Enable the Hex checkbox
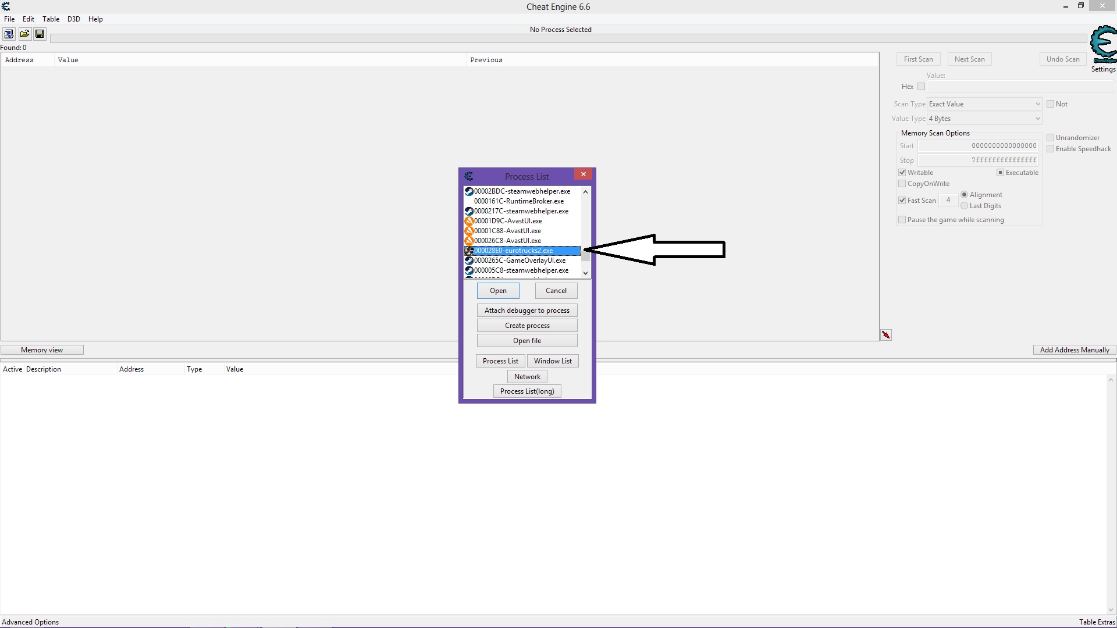 921,87
